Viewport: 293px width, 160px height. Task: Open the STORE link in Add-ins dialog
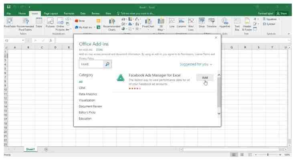[99, 49]
